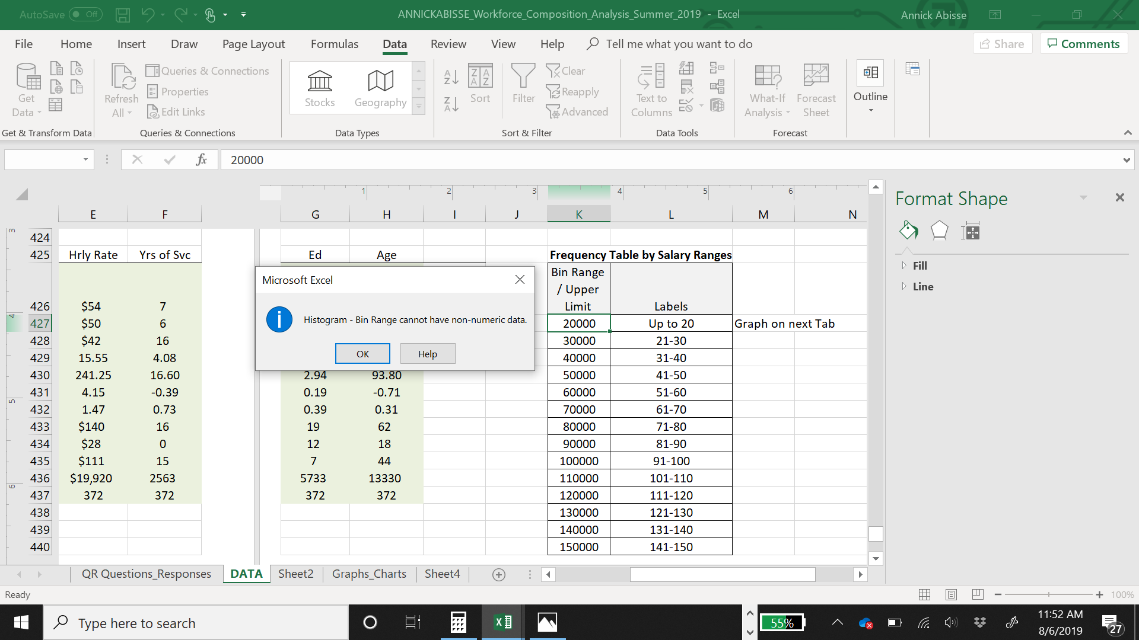The height and width of the screenshot is (640, 1139).
Task: Toggle the AutoSave switch
Action: 85,14
